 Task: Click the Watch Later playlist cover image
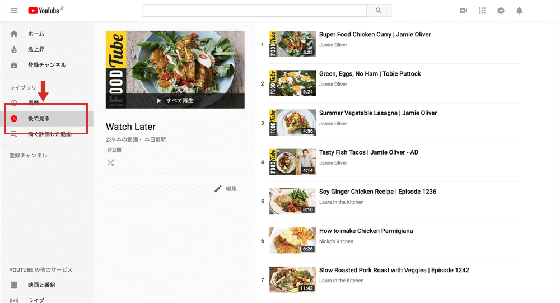click(x=175, y=69)
